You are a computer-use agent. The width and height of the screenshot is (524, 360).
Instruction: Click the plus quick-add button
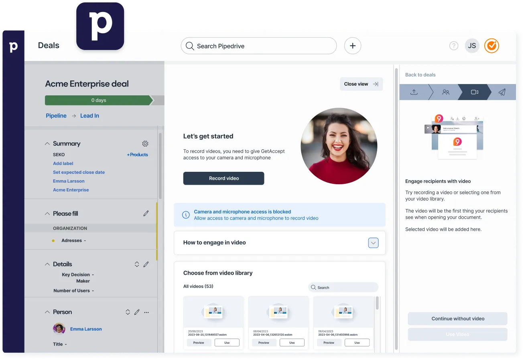point(353,46)
